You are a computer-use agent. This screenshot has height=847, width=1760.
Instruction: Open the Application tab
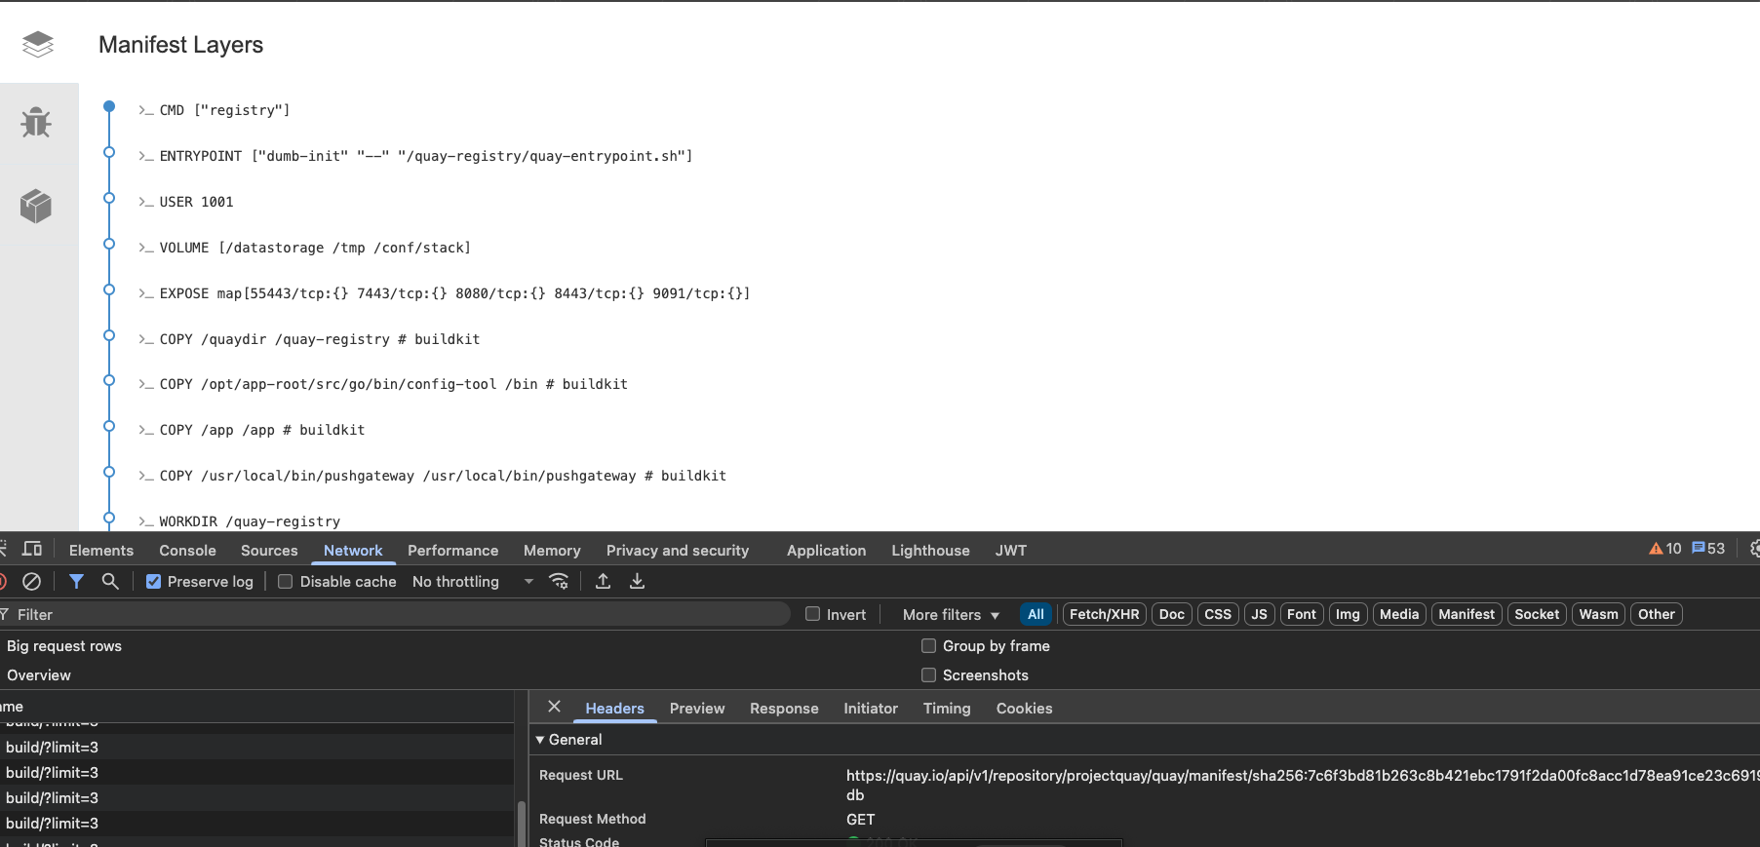click(826, 551)
